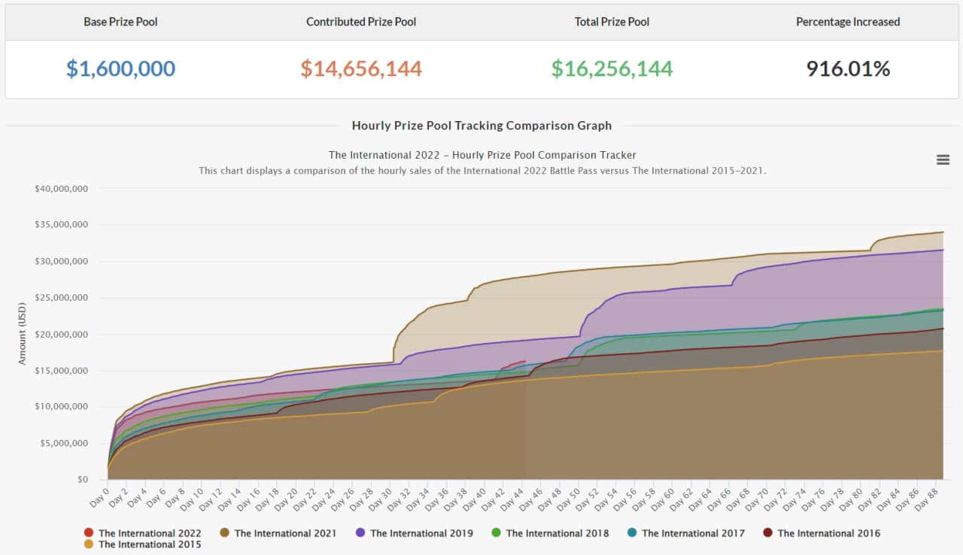Screen dimensions: 963x555
Task: Click the $1,600,000 base prize pool value
Action: click(x=120, y=69)
